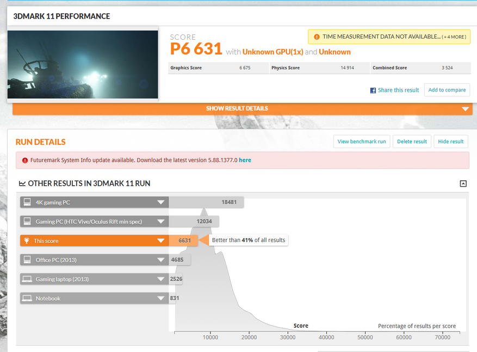Click the Physics Score label

coord(286,68)
